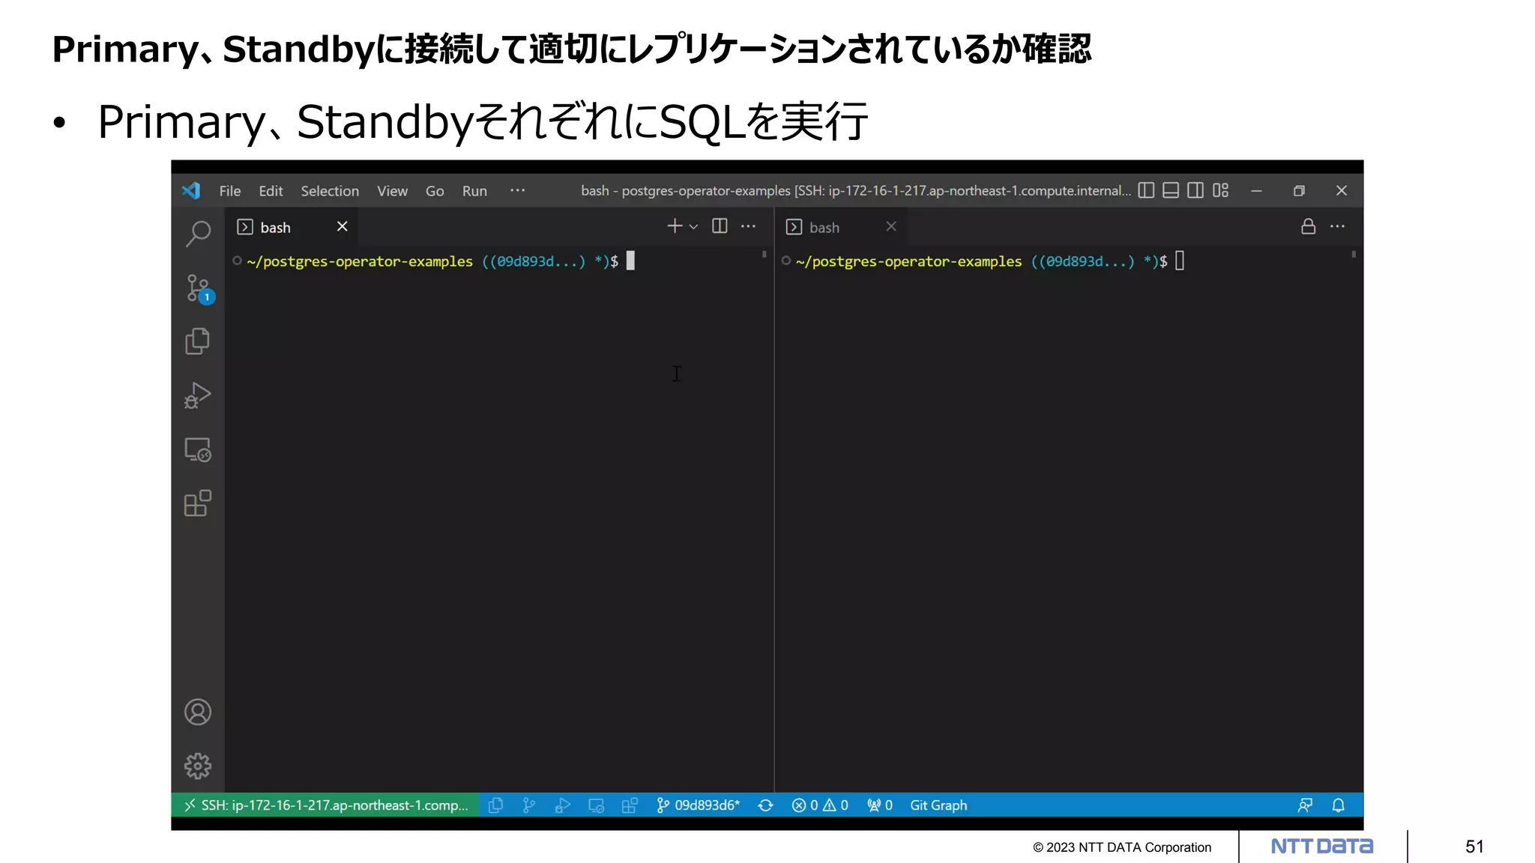Split the left editor group
The image size is (1535, 863).
720,226
